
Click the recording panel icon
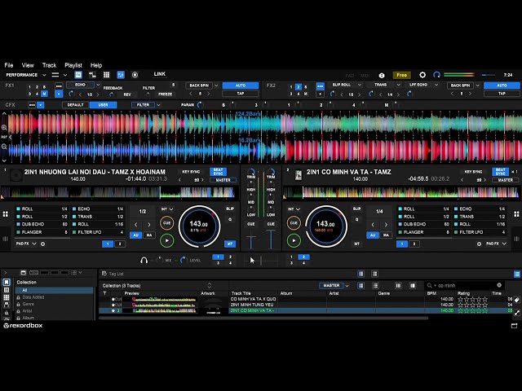tap(135, 75)
